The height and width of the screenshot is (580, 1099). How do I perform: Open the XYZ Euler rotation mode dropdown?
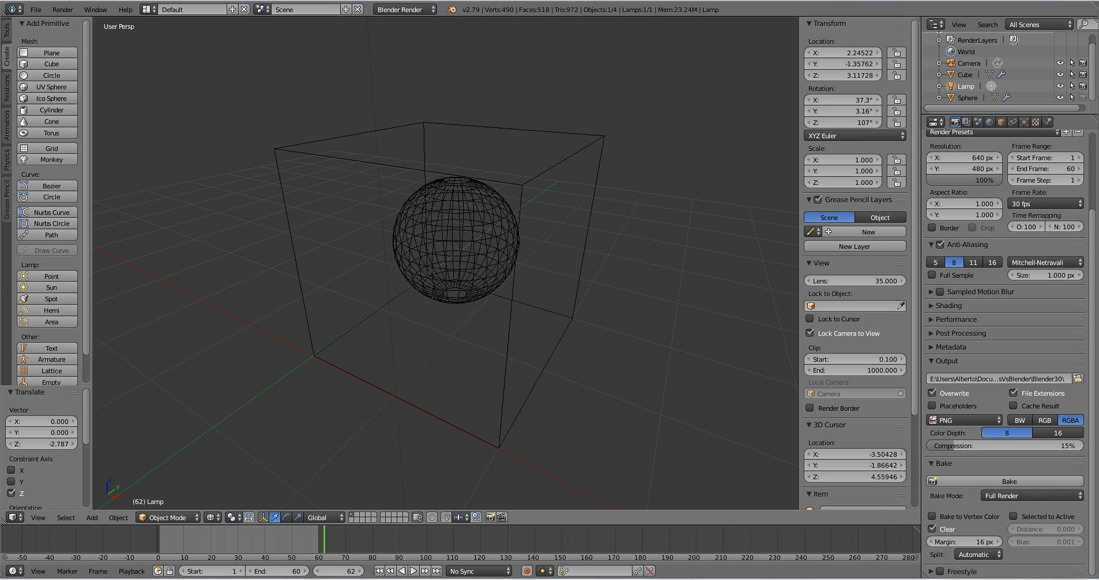coord(855,135)
